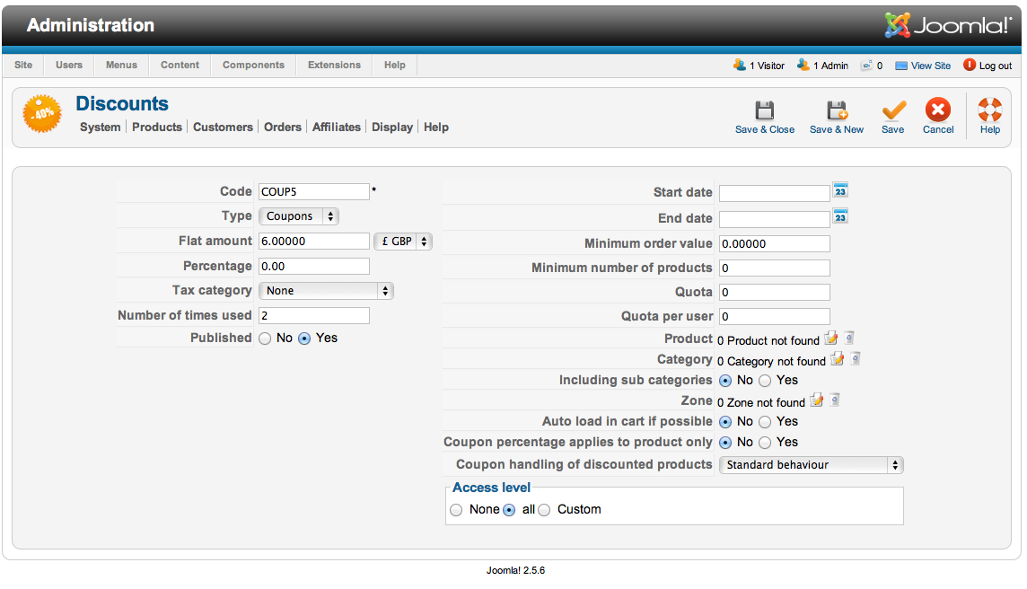
Task: Click the red Cancel icon
Action: click(x=938, y=111)
